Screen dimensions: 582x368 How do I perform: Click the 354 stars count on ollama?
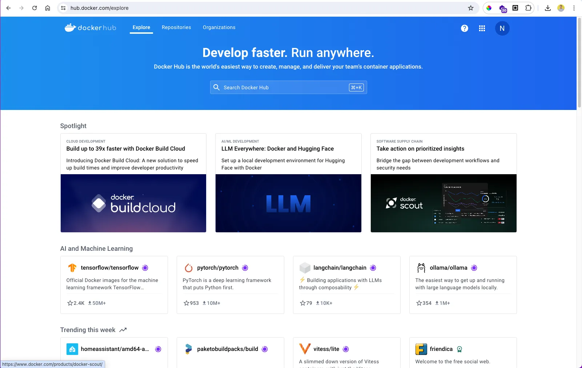coord(424,303)
